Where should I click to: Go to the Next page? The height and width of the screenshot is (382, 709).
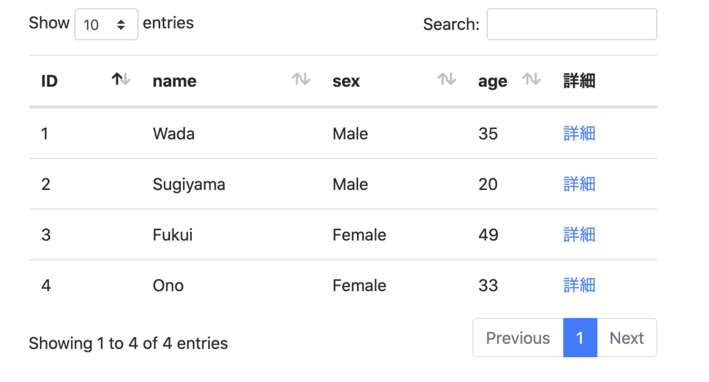626,338
